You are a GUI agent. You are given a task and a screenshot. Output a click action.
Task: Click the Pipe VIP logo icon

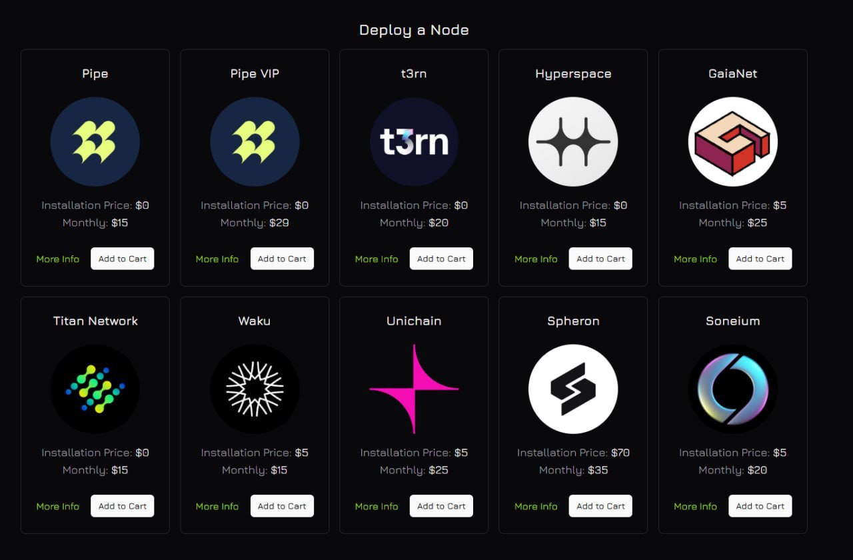coord(255,142)
